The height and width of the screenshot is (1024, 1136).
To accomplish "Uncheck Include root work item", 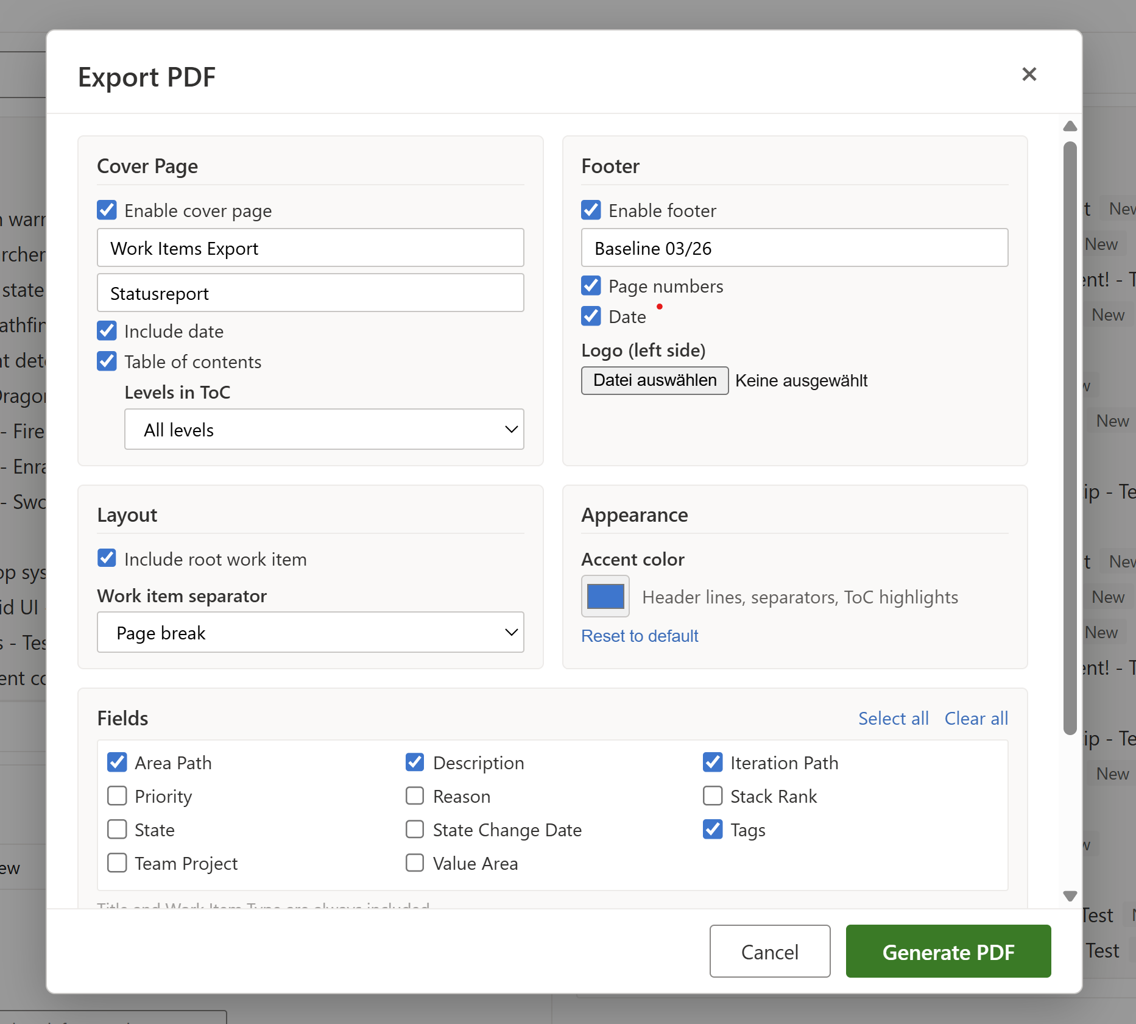I will coord(107,558).
